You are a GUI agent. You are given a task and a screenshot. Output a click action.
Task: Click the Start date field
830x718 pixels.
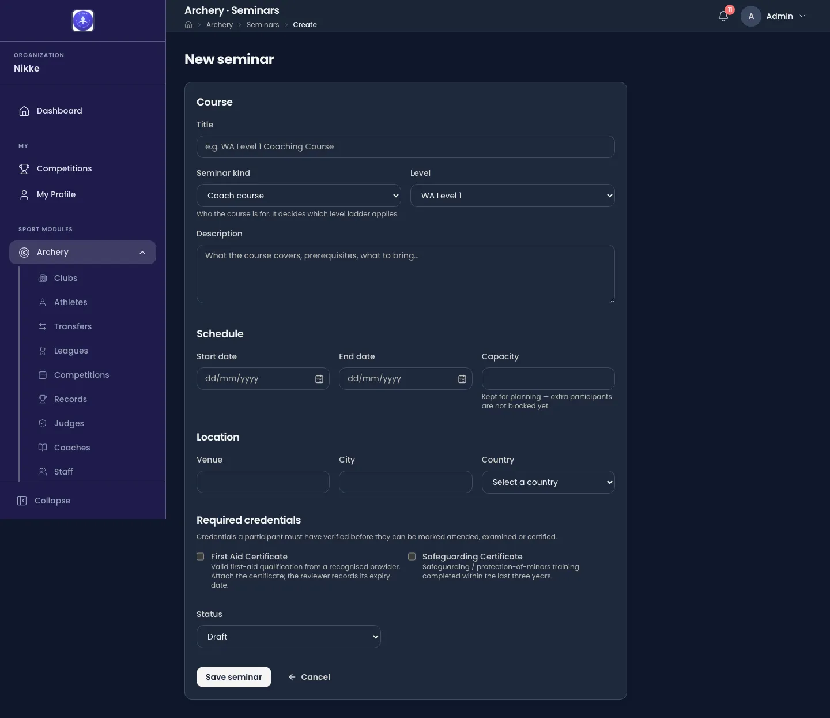click(263, 378)
